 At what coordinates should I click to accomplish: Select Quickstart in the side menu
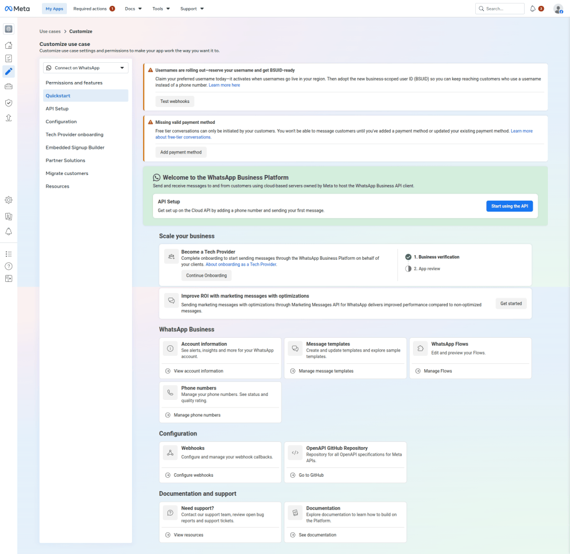(x=86, y=95)
